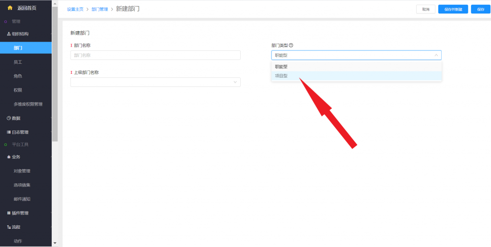The height and width of the screenshot is (247, 491).
Task: Click the 日志管理 list icon
Action: (x=9, y=132)
